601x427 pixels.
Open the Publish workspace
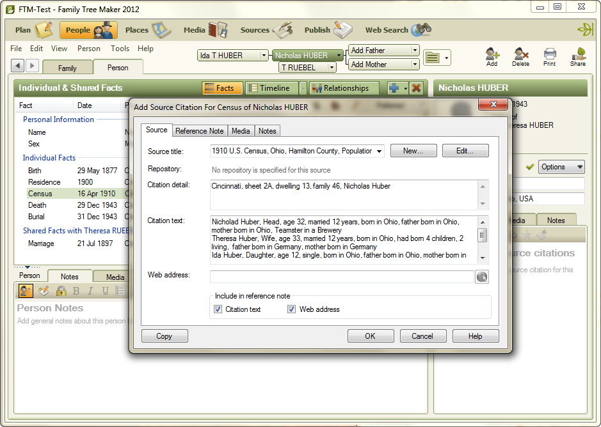pos(328,30)
